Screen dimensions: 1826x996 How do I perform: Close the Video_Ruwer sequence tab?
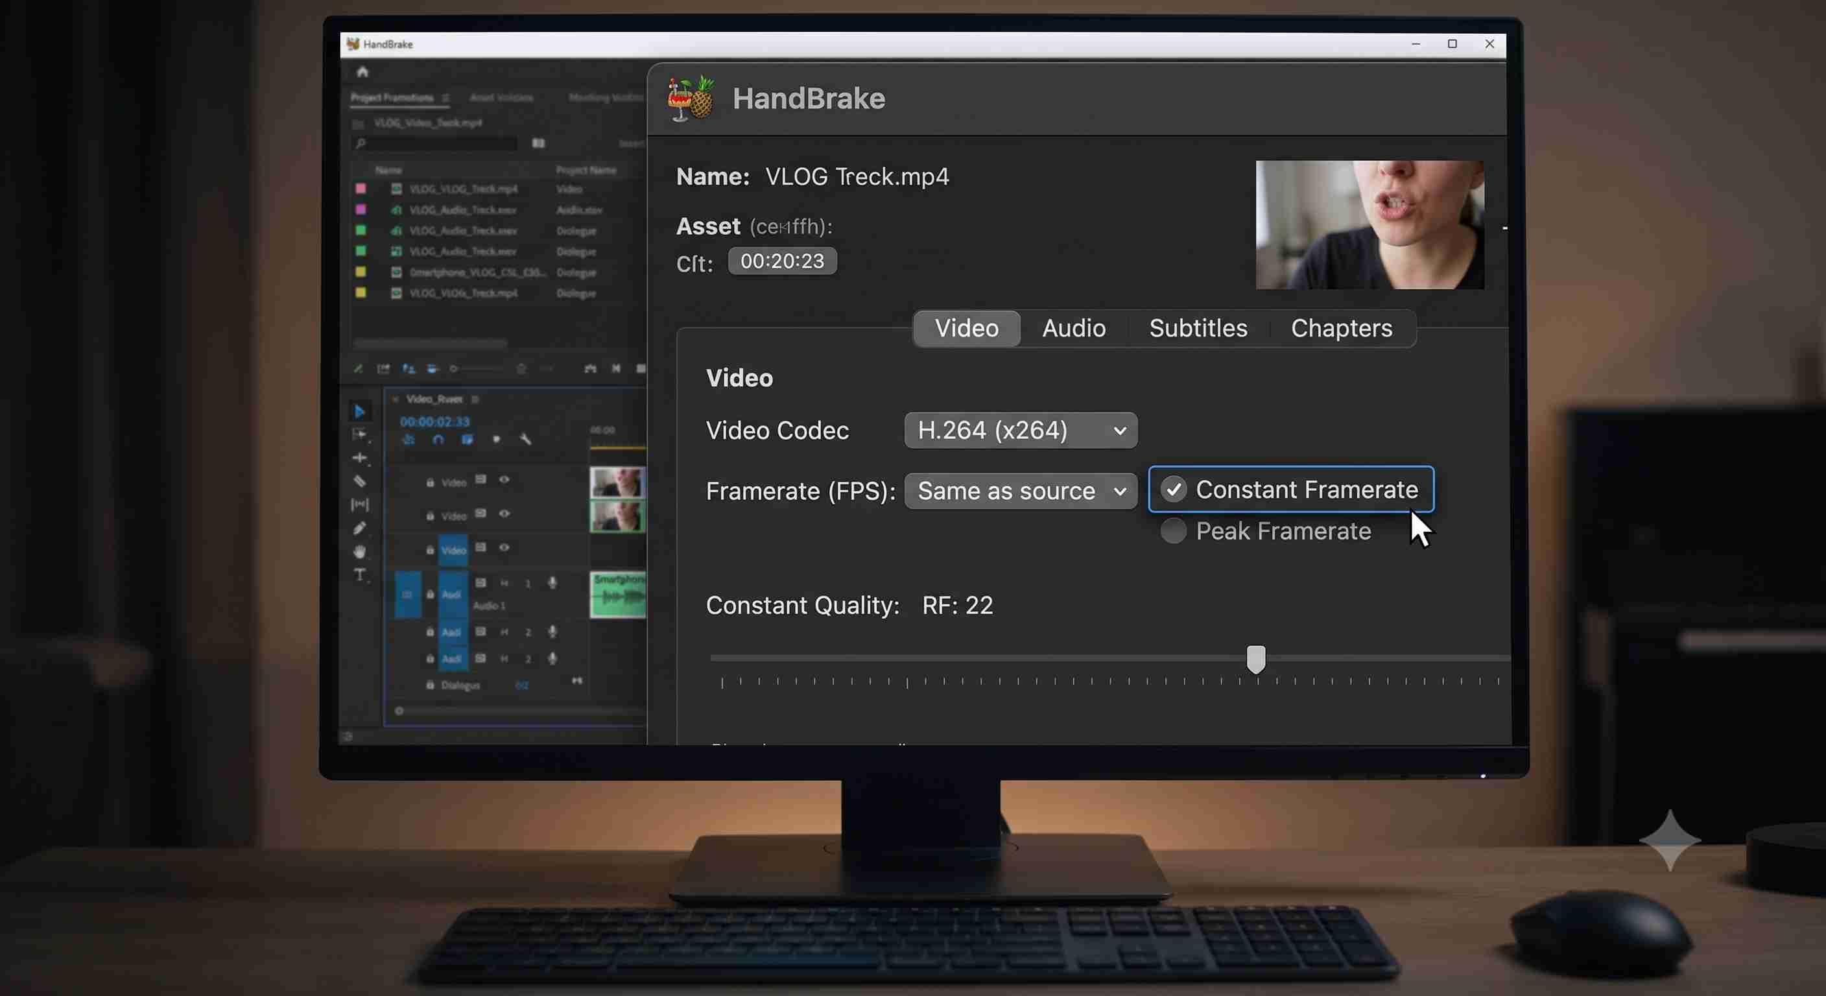pyautogui.click(x=395, y=399)
